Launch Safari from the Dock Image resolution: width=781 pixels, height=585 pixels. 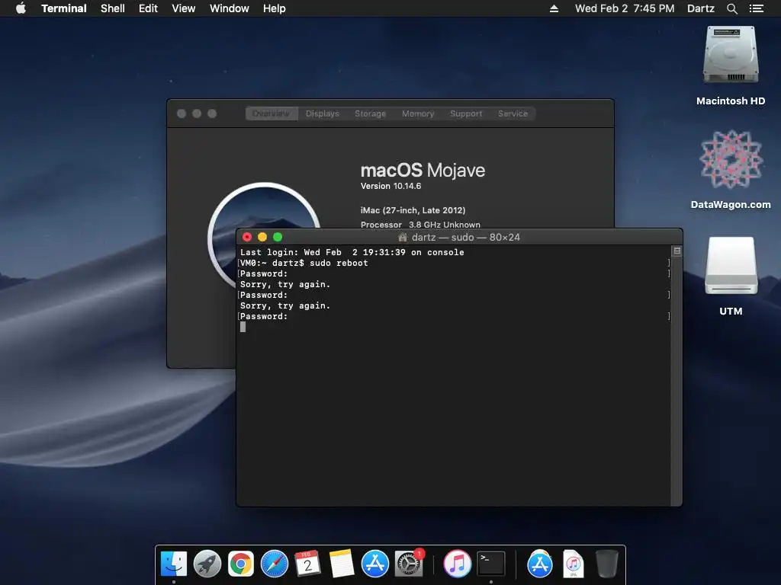point(275,564)
